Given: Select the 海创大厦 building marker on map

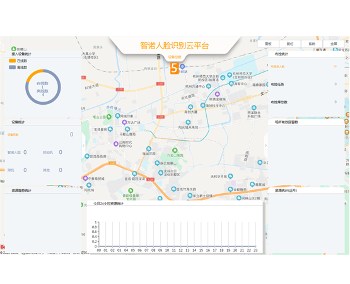Looking at the screenshot, I should (190, 107).
